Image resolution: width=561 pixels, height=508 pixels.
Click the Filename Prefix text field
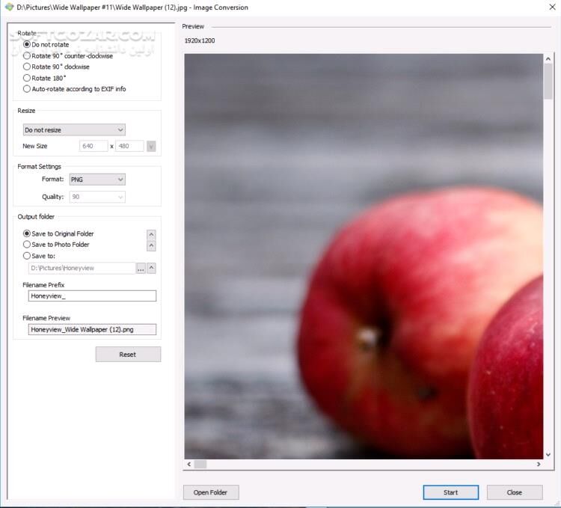tap(92, 296)
